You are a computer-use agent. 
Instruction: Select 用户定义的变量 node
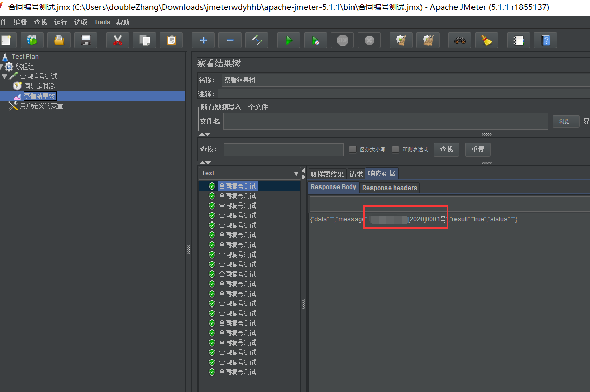(x=41, y=106)
